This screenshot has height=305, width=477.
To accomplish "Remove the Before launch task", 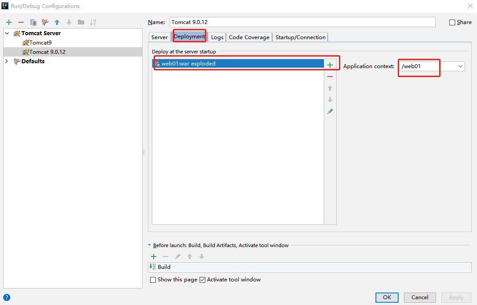I will click(x=166, y=256).
